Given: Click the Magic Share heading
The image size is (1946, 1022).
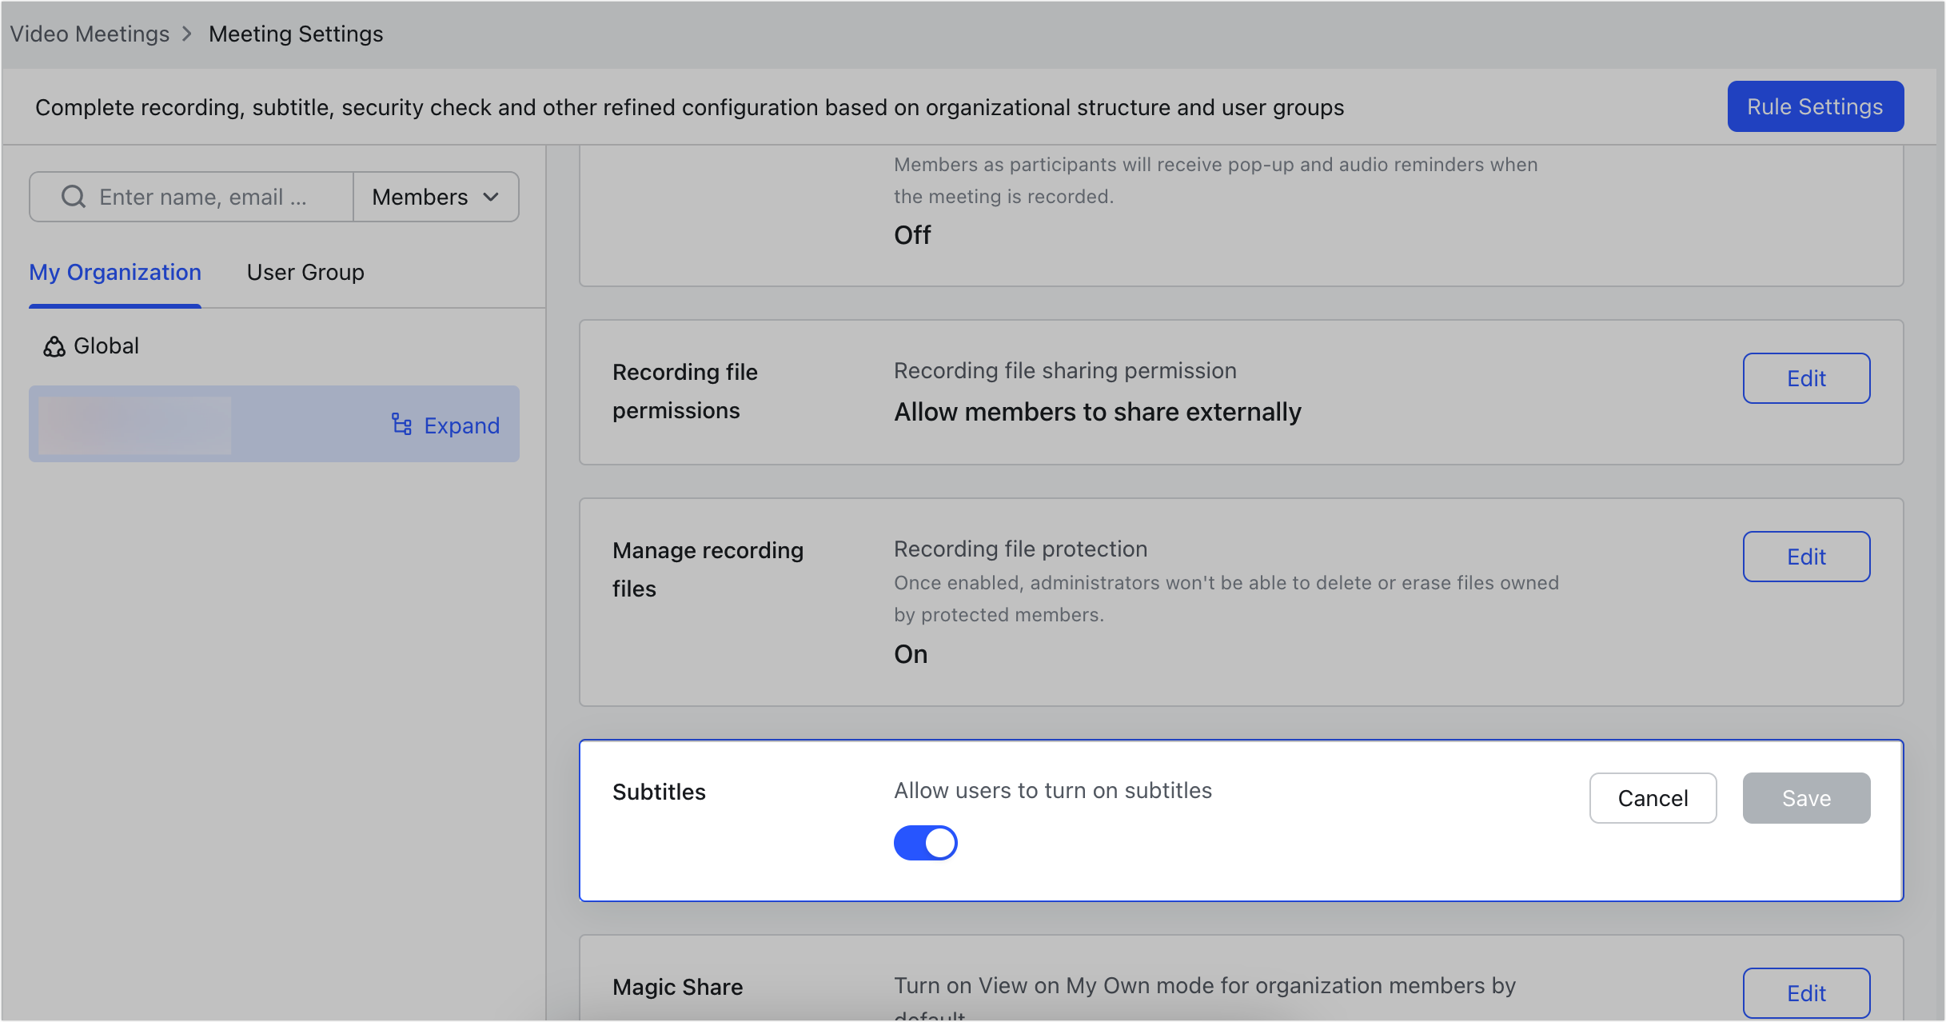Looking at the screenshot, I should [677, 987].
